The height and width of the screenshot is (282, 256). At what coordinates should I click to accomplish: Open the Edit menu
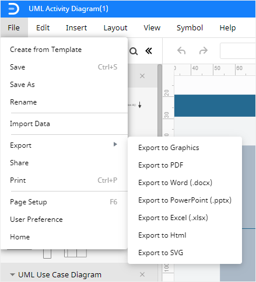coord(43,27)
